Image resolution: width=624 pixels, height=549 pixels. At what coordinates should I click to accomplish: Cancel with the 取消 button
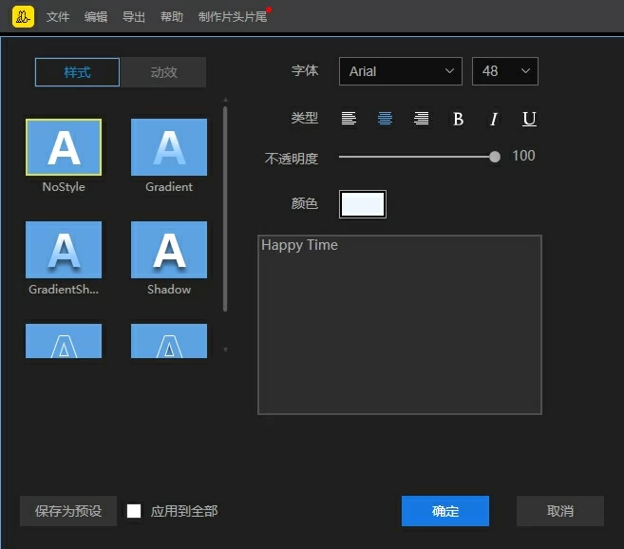coord(560,511)
